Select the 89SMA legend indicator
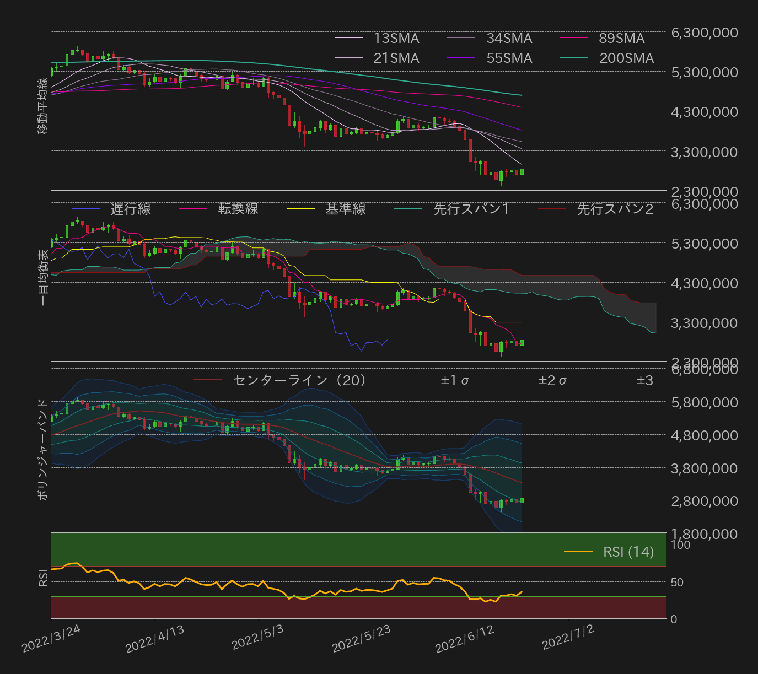The width and height of the screenshot is (758, 674). pos(621,39)
